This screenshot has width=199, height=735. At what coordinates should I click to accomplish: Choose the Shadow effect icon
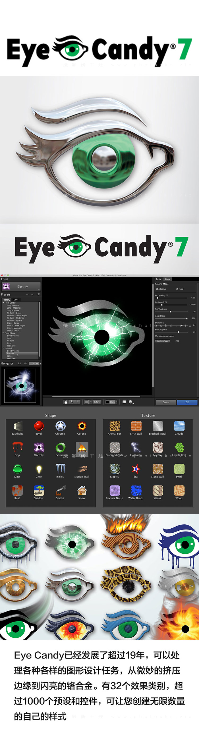(39, 491)
